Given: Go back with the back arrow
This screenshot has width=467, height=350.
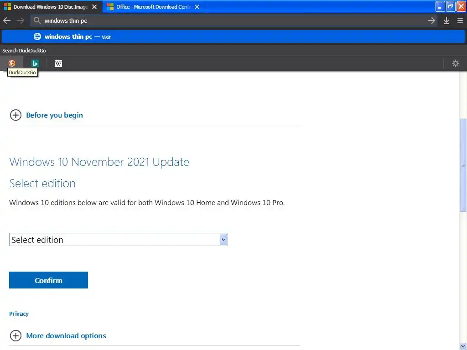Looking at the screenshot, I should pos(7,21).
